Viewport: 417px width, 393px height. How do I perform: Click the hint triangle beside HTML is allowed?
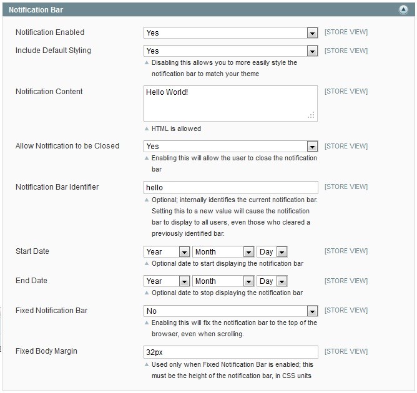click(147, 129)
